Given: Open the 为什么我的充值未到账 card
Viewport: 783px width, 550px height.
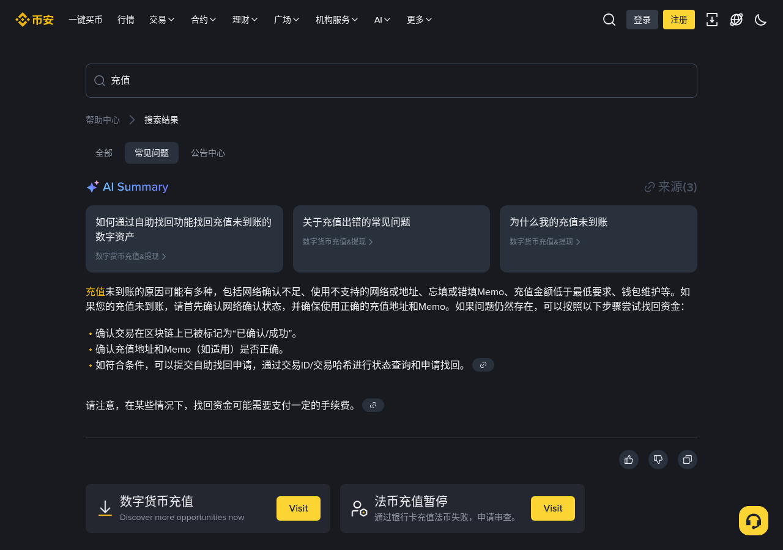Looking at the screenshot, I should [598, 239].
